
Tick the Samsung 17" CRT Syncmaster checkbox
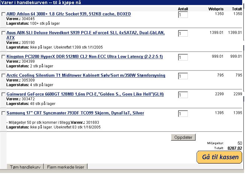click(3, 113)
